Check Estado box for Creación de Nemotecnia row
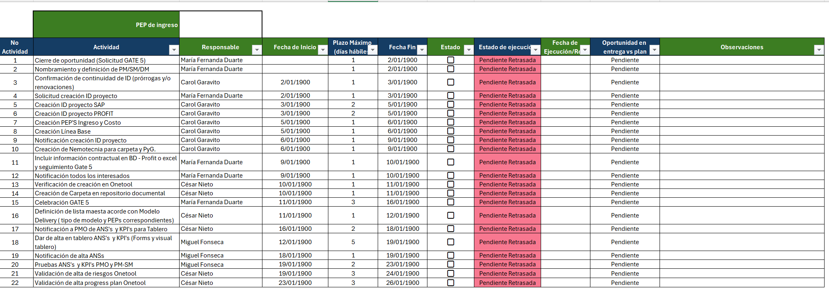This screenshot has height=295, width=829. [x=450, y=149]
